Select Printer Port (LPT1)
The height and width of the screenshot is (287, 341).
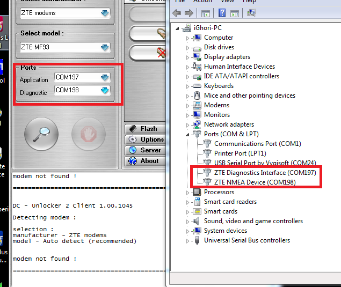(240, 153)
